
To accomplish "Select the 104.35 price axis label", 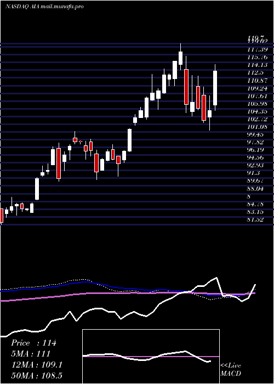I will [258, 111].
